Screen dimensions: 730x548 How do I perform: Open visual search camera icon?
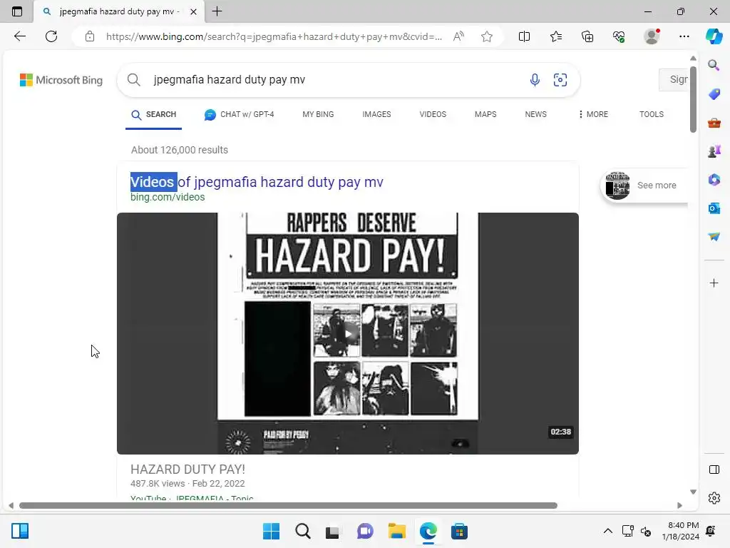tap(560, 80)
